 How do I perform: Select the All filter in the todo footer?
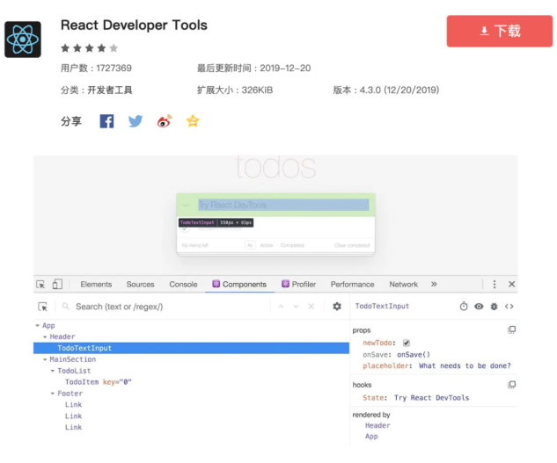click(x=250, y=245)
